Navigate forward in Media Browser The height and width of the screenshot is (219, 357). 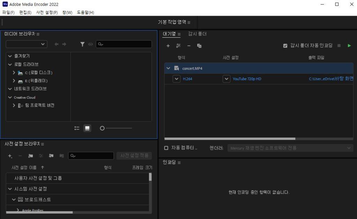point(64,44)
